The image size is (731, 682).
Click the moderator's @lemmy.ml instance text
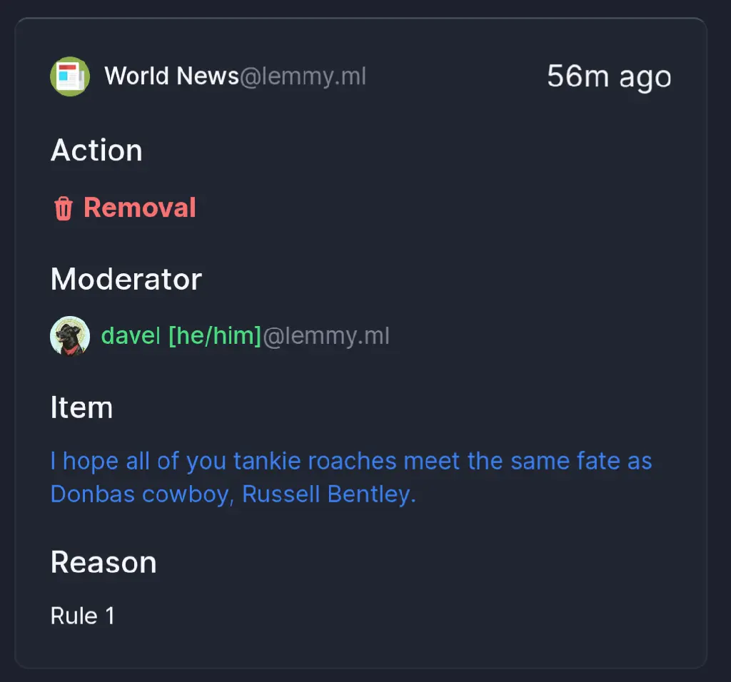(326, 336)
